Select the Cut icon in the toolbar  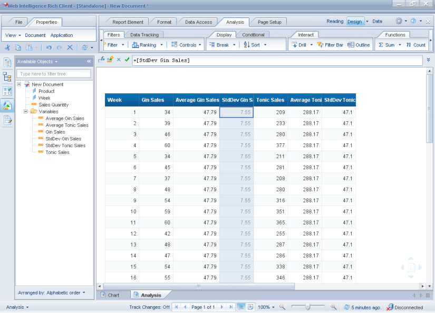[7, 47]
